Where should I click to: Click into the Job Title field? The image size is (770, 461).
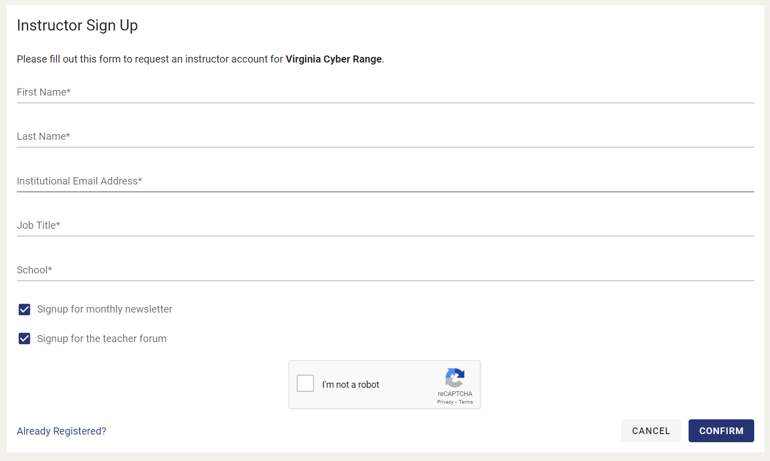tap(385, 225)
